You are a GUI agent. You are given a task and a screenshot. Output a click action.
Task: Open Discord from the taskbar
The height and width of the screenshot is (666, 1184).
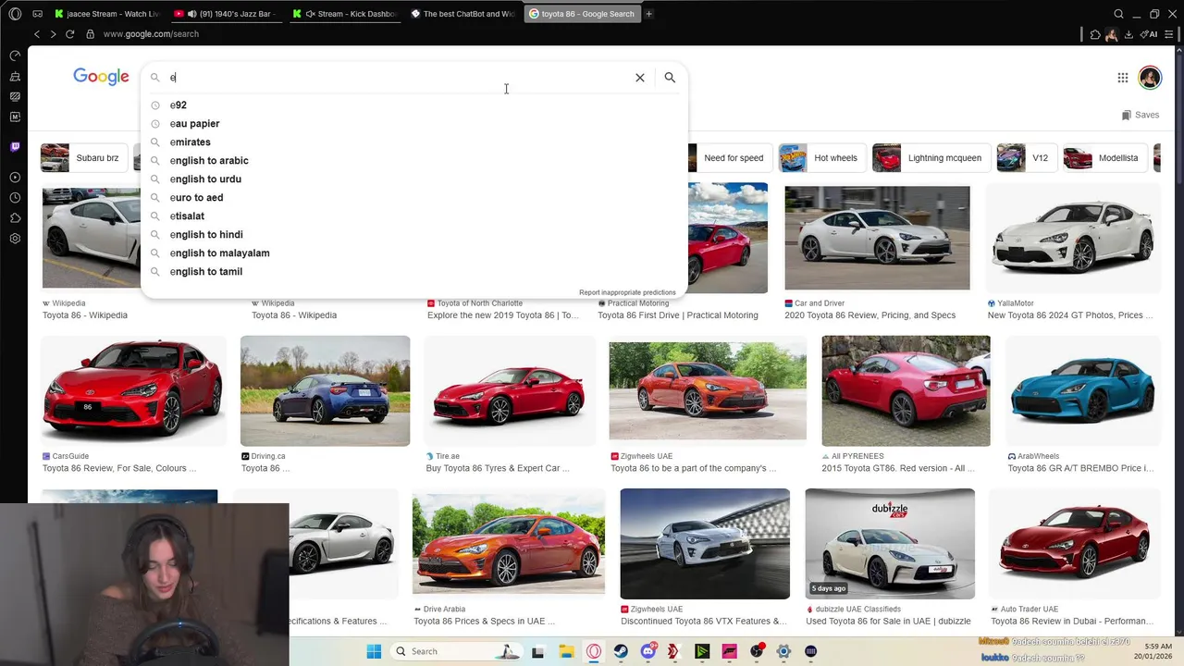(x=647, y=651)
